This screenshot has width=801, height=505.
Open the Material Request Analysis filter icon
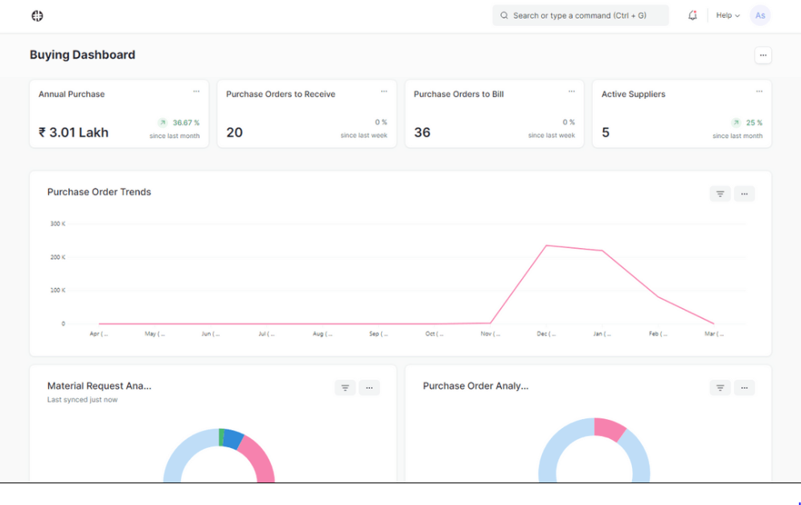[345, 388]
